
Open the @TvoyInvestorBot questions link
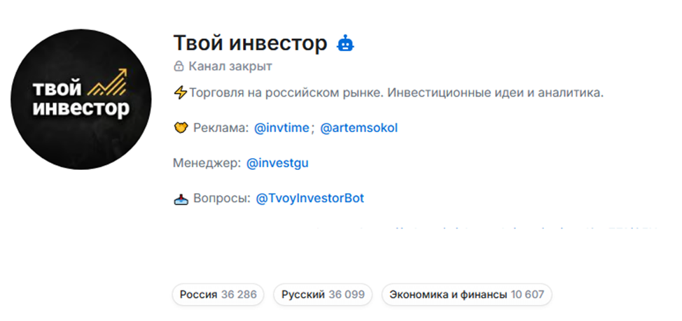tap(309, 199)
